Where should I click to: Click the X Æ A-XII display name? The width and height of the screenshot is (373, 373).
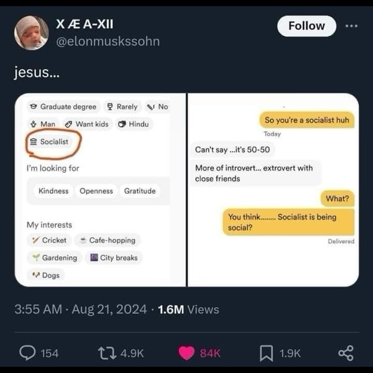85,25
